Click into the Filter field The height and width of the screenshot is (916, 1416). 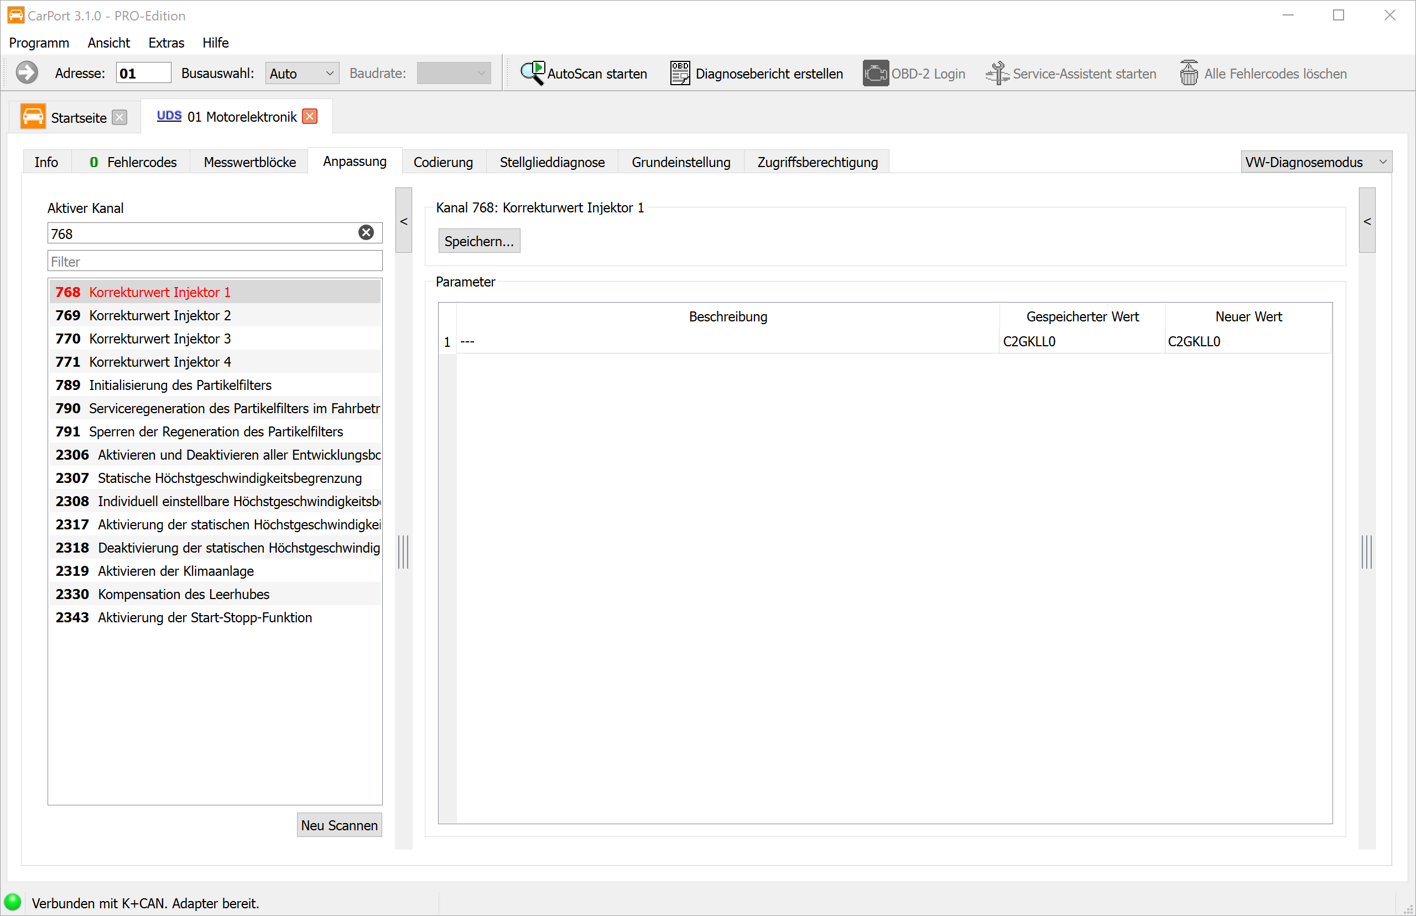[x=215, y=261]
